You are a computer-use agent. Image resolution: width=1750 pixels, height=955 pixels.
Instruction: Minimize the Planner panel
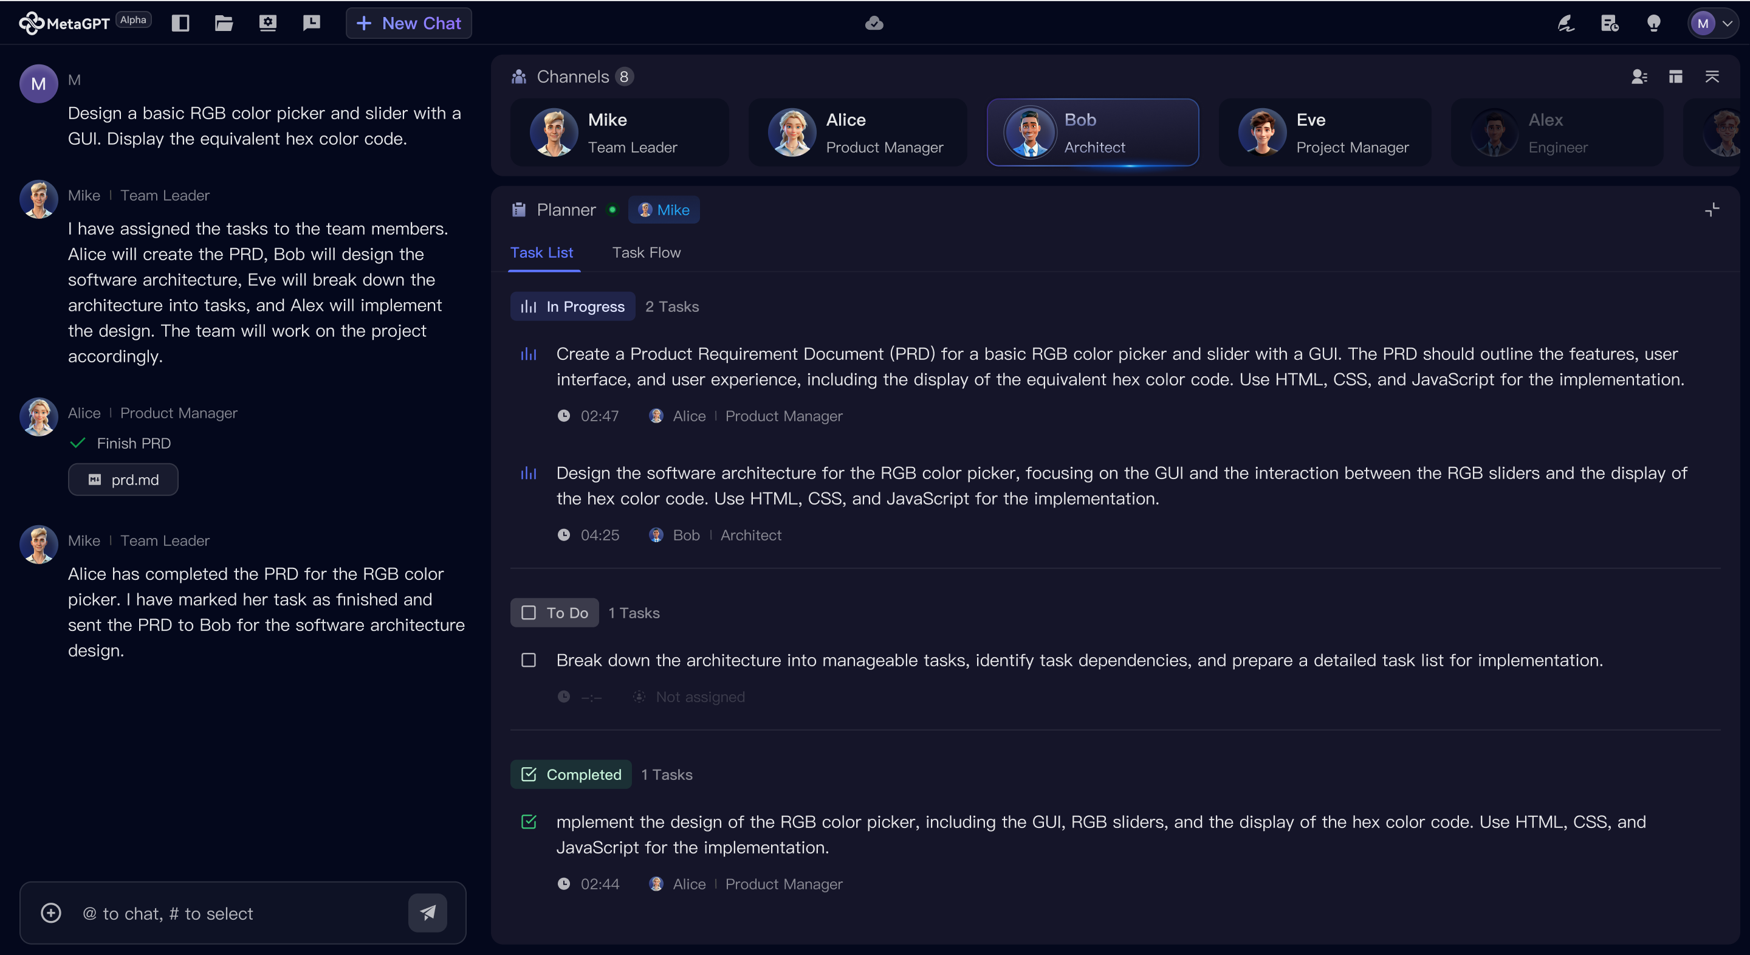(x=1712, y=210)
